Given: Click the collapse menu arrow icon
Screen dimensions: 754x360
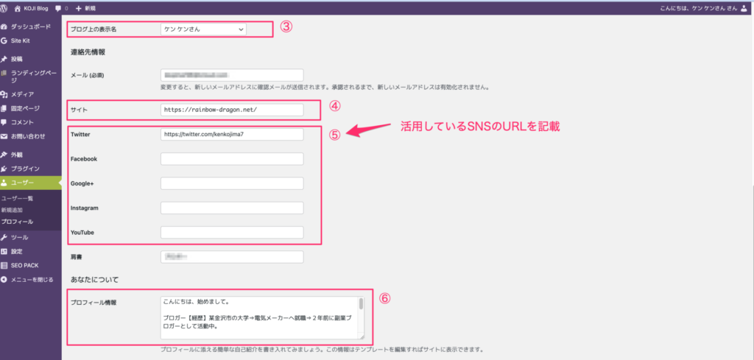Looking at the screenshot, I should [x=4, y=279].
